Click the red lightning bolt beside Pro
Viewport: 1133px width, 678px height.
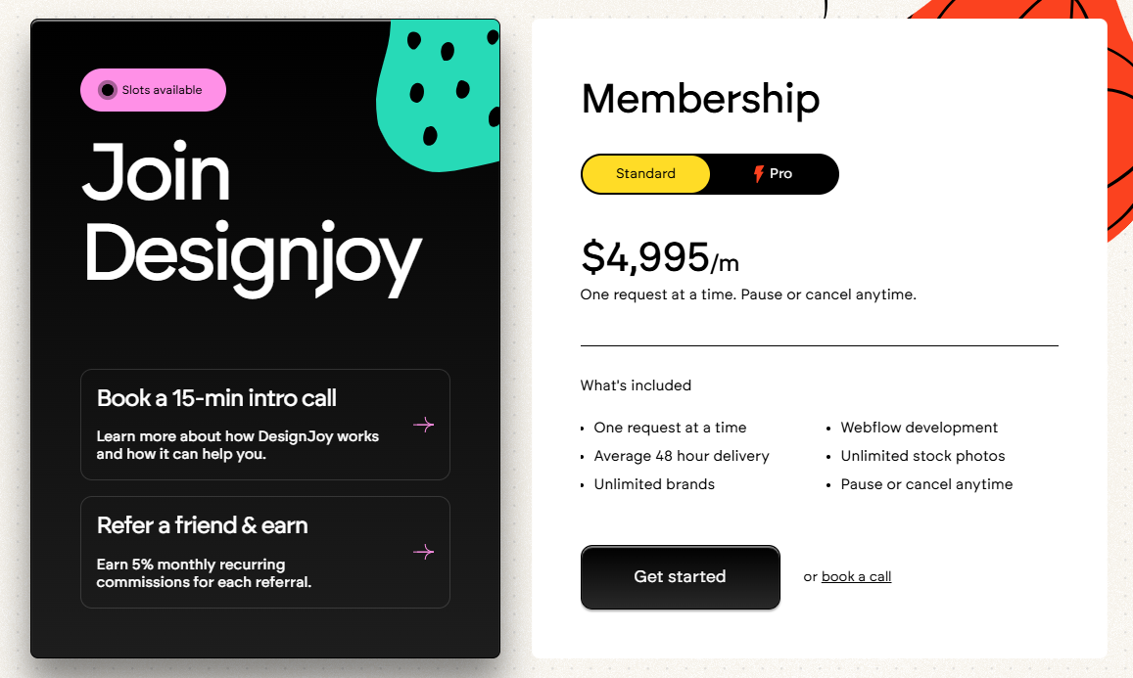click(758, 173)
